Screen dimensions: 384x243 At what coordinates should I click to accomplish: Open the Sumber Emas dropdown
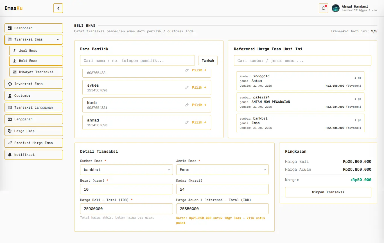pos(127,170)
